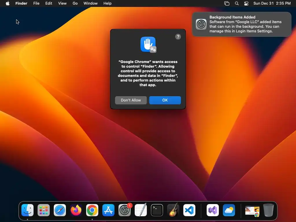Click OK to allow Chrome access
The width and height of the screenshot is (296, 222).
[x=165, y=100]
